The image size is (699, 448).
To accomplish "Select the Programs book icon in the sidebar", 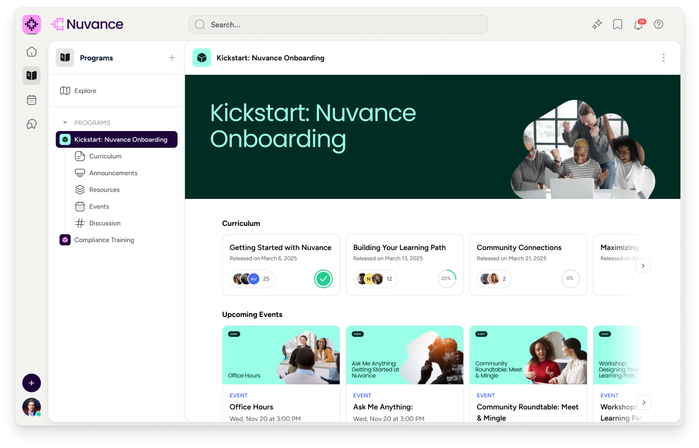I will point(31,76).
